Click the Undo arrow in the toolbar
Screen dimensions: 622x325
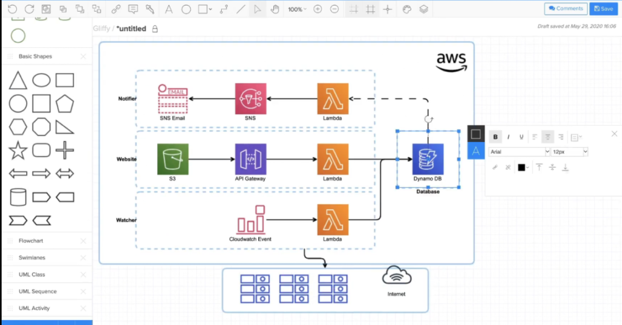click(x=12, y=9)
